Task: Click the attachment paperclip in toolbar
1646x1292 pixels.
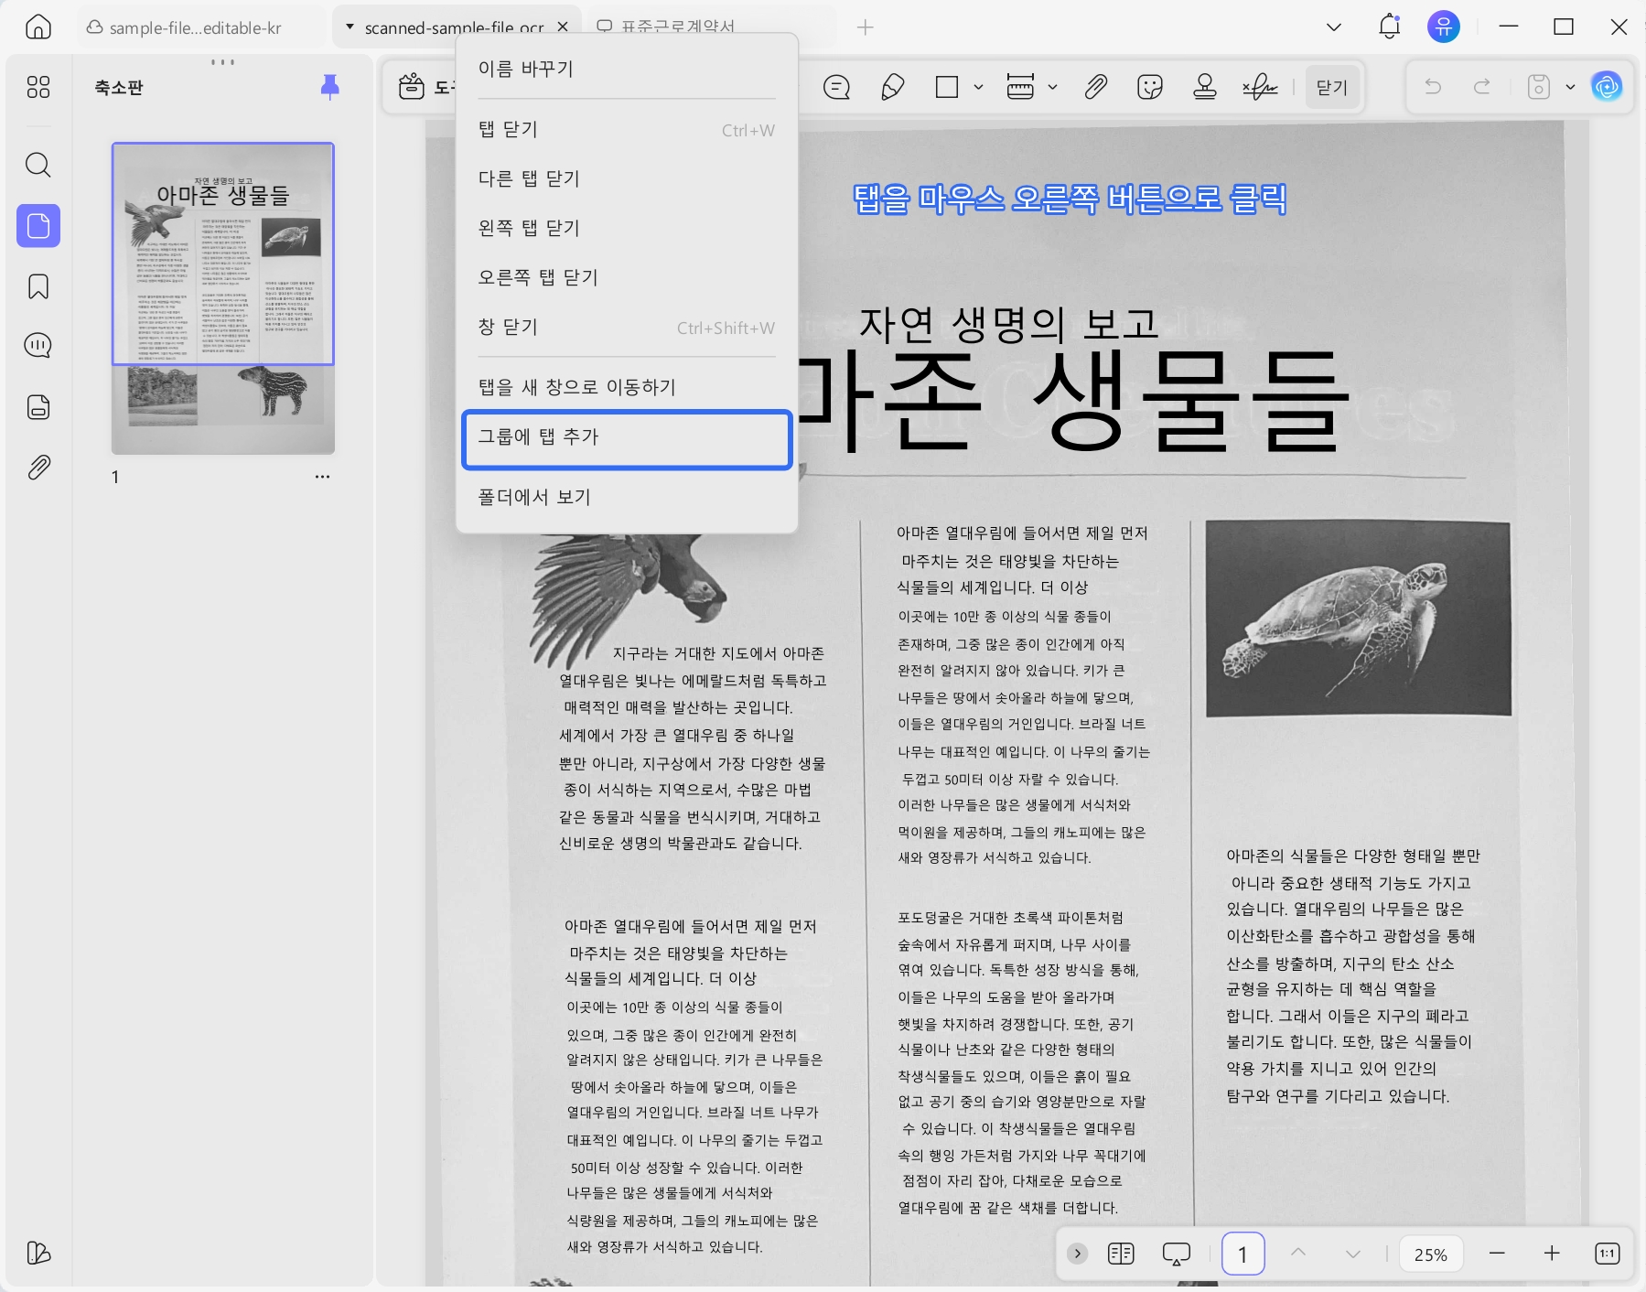Action: [x=1095, y=87]
